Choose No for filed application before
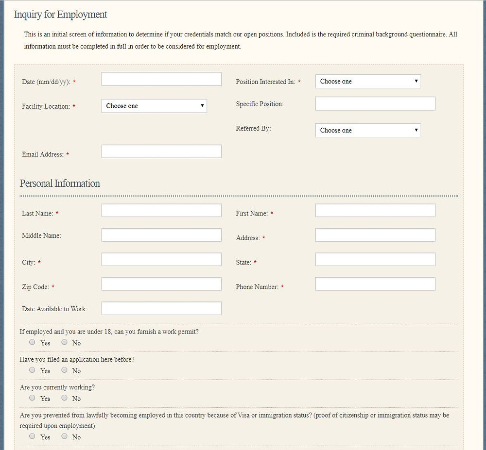This screenshot has width=486, height=450. [x=65, y=370]
